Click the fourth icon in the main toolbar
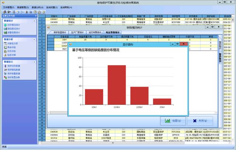The image size is (236, 150). (18, 12)
